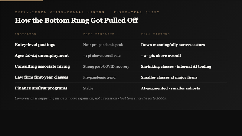Click the italic footnote about compression
The height and width of the screenshot is (136, 242).
pos(90,98)
